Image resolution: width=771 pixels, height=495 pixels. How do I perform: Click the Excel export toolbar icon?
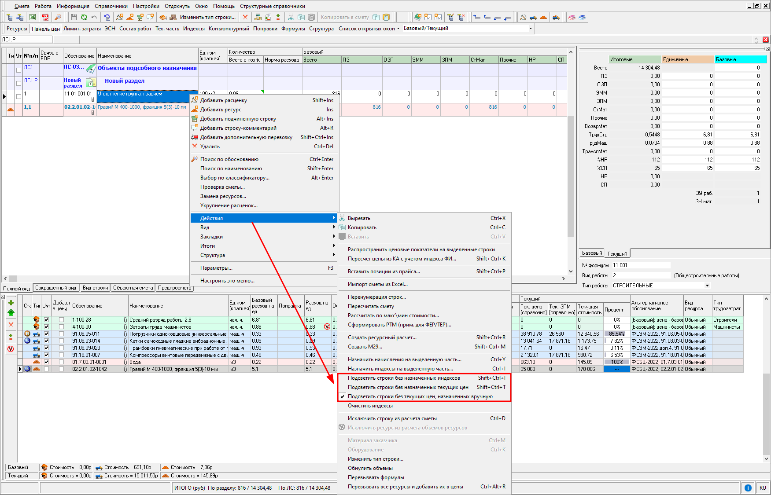pyautogui.click(x=33, y=17)
